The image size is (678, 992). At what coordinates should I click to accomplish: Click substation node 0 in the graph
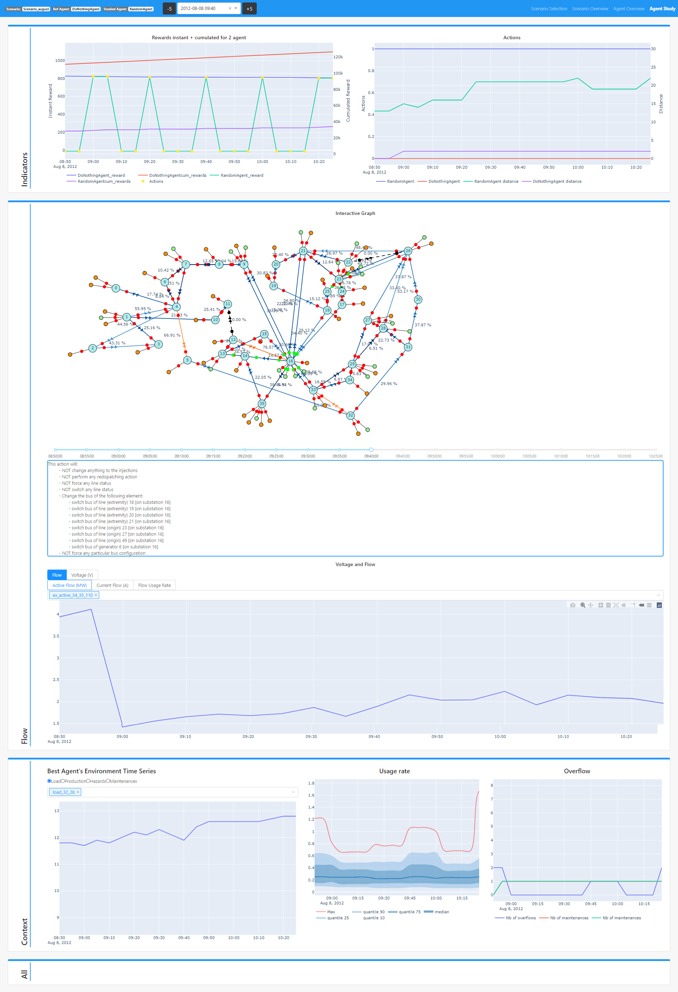(x=116, y=288)
